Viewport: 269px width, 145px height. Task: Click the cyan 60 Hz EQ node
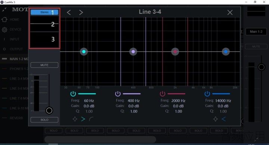(x=84, y=52)
